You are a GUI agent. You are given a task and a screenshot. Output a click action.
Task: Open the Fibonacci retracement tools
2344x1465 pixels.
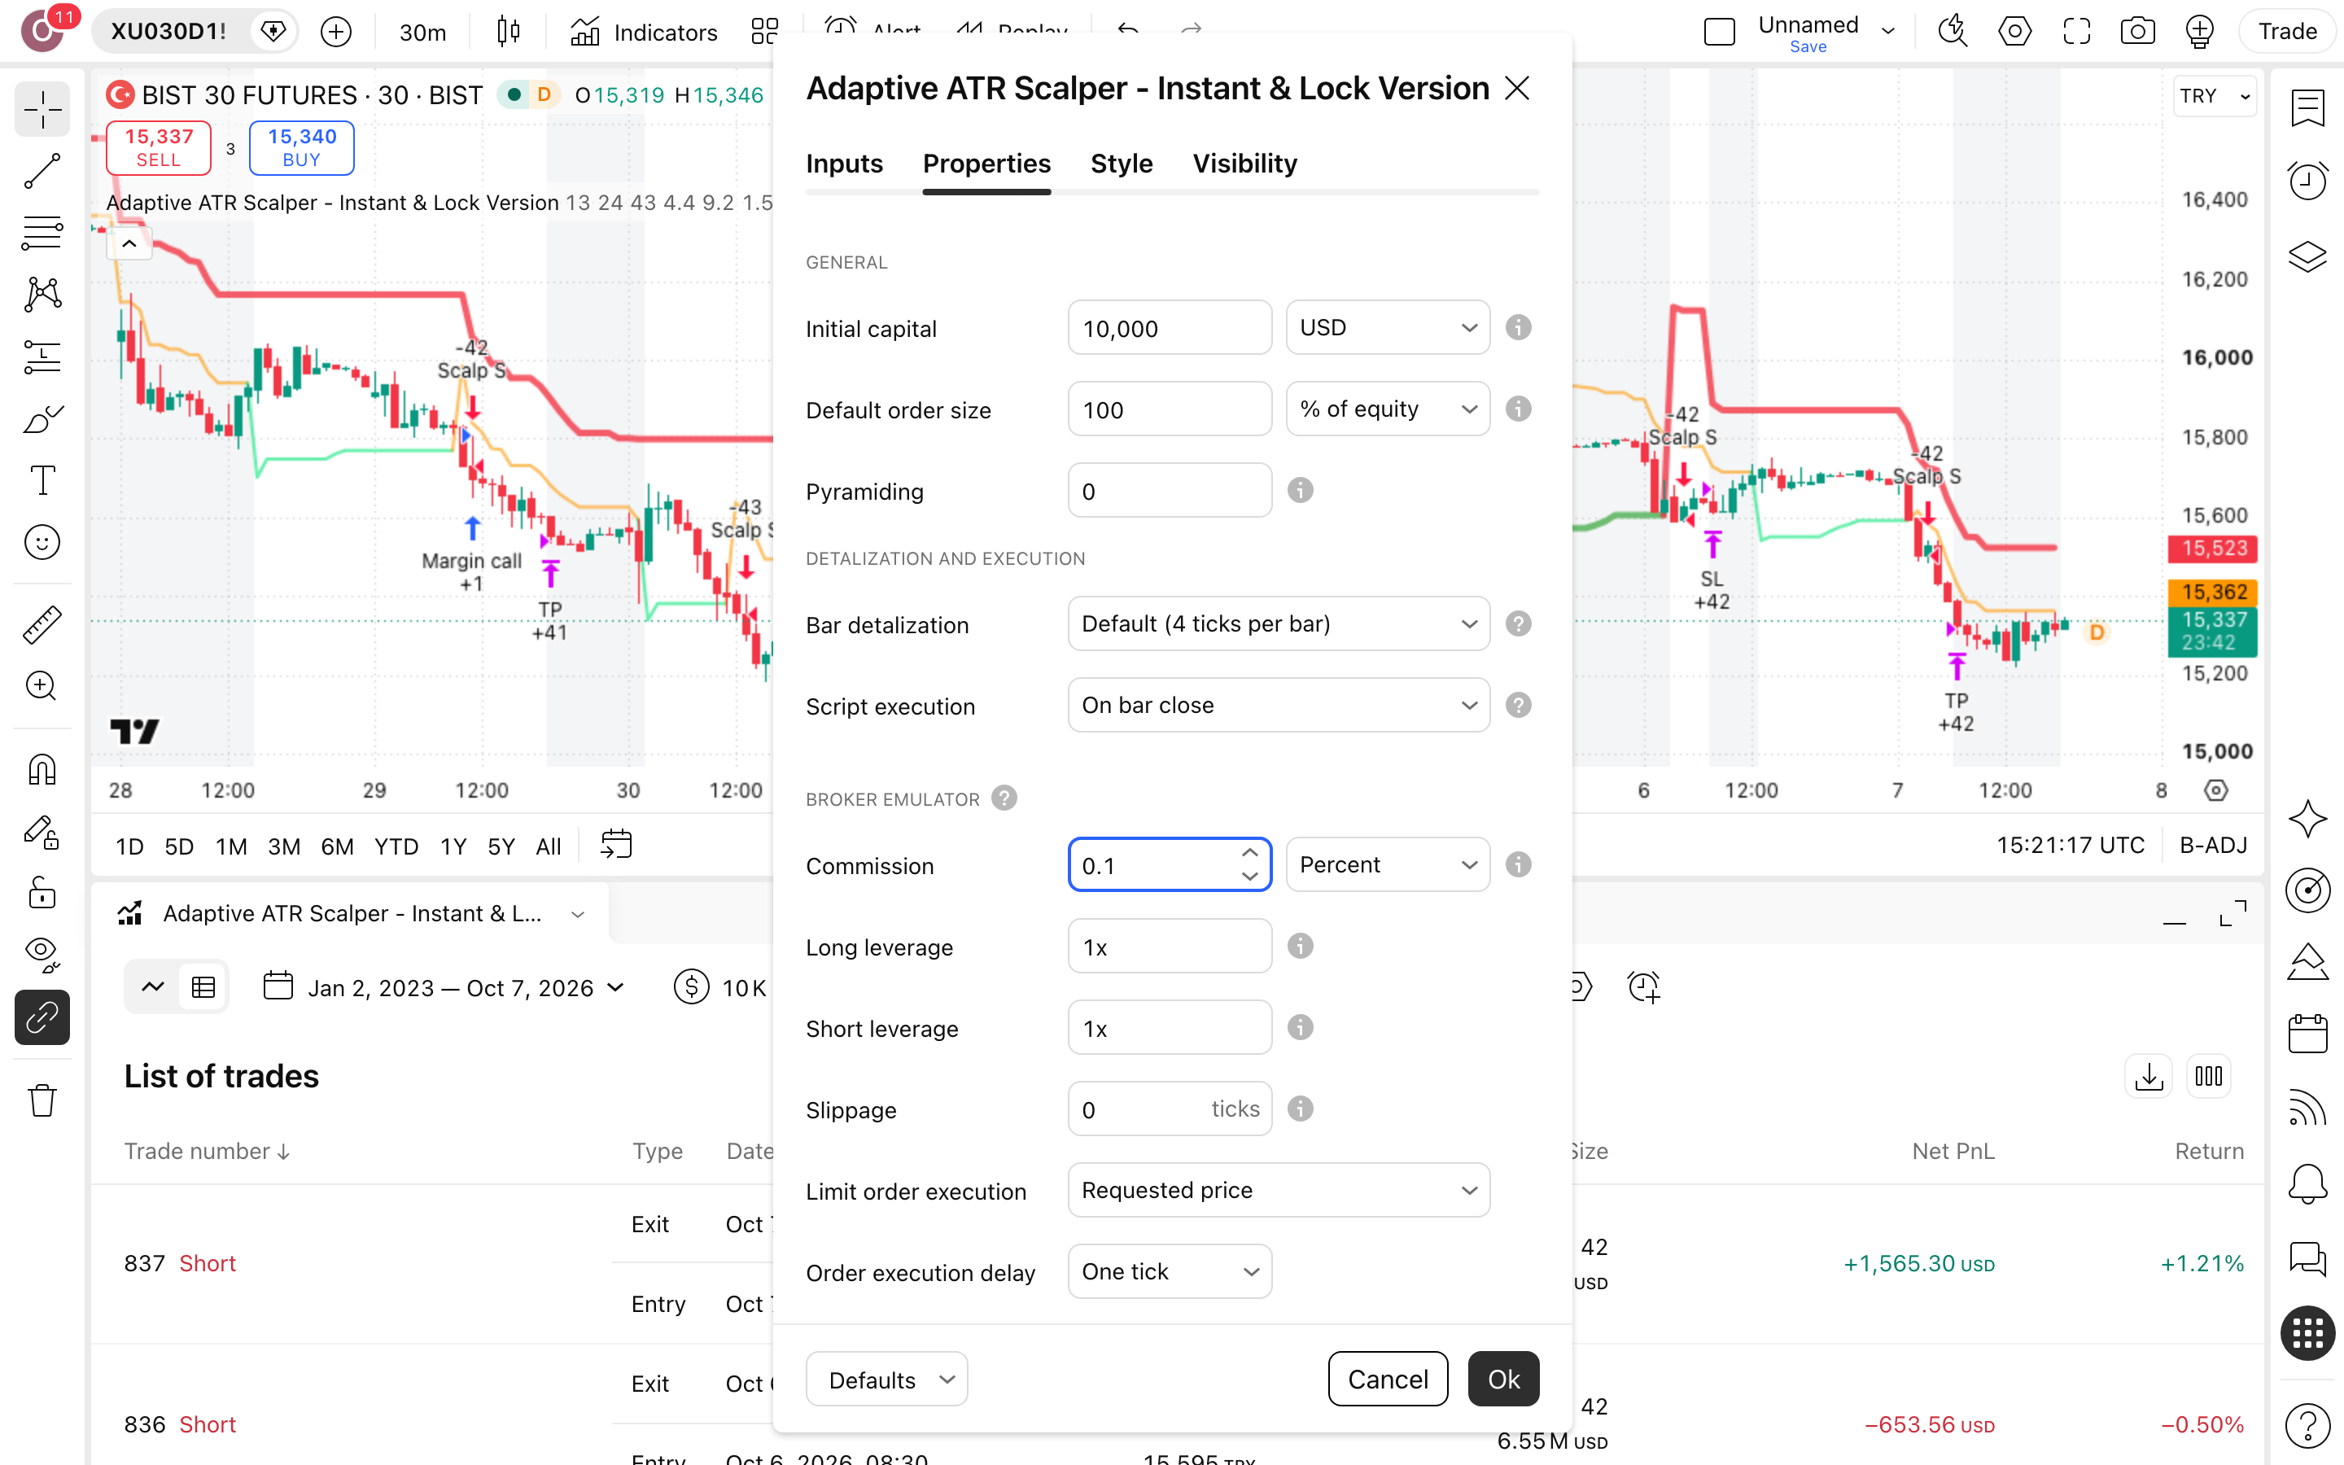coord(42,234)
